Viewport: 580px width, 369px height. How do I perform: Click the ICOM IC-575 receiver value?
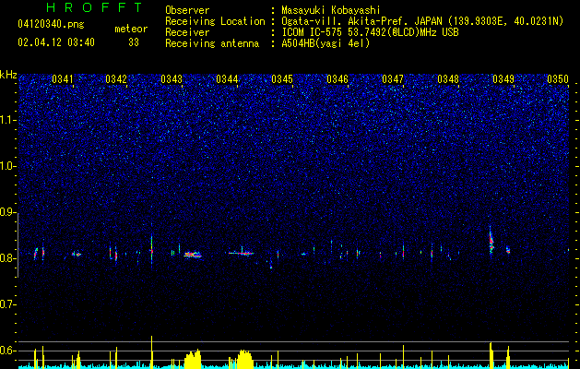pyautogui.click(x=370, y=32)
